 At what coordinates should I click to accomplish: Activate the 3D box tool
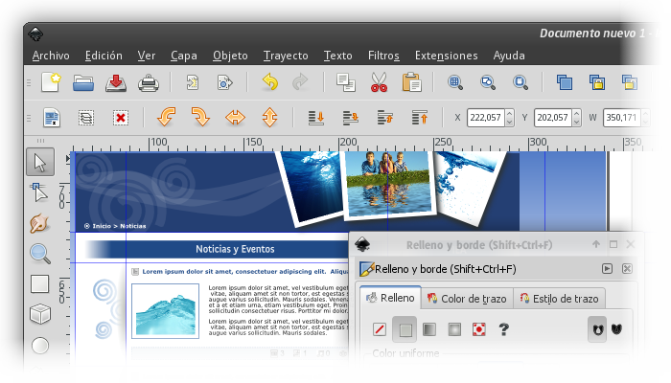point(40,314)
